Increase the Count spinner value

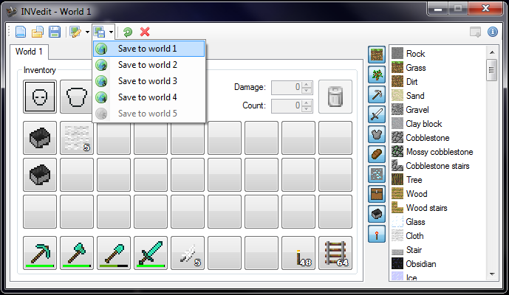tap(307, 103)
